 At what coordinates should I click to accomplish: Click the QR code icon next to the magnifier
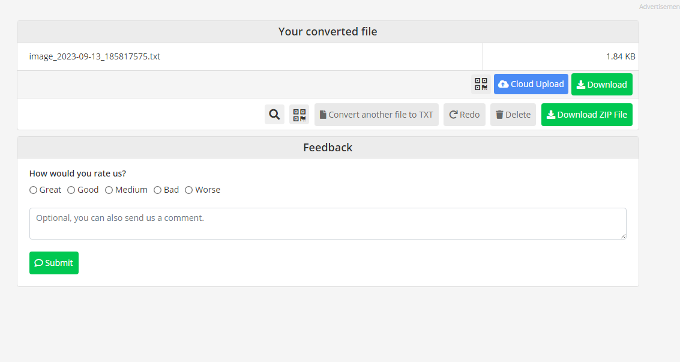[x=299, y=115]
